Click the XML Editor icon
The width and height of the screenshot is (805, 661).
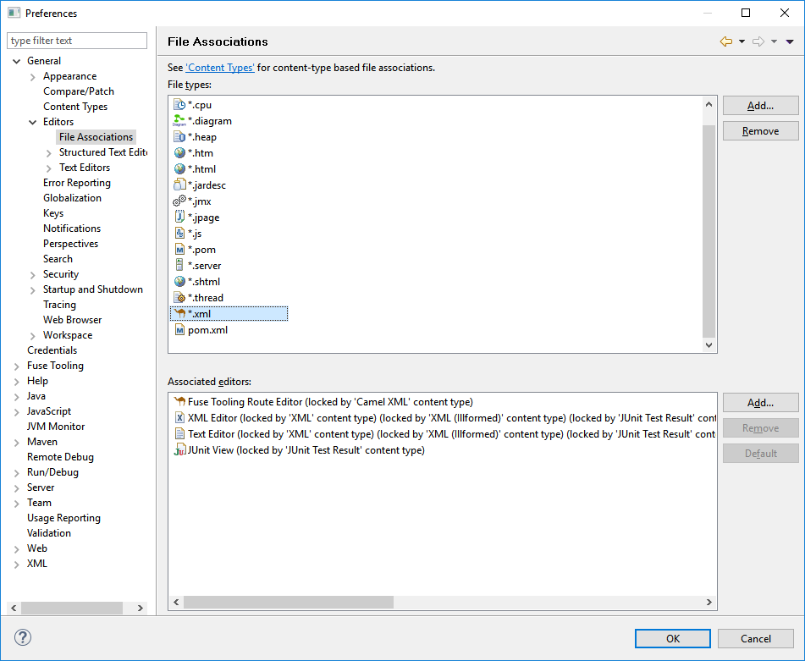179,418
